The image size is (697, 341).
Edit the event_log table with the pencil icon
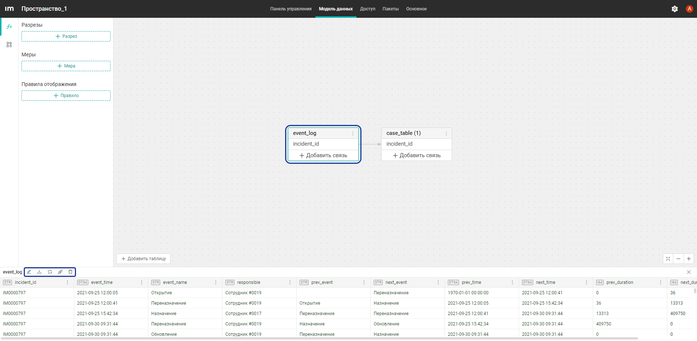click(29, 272)
